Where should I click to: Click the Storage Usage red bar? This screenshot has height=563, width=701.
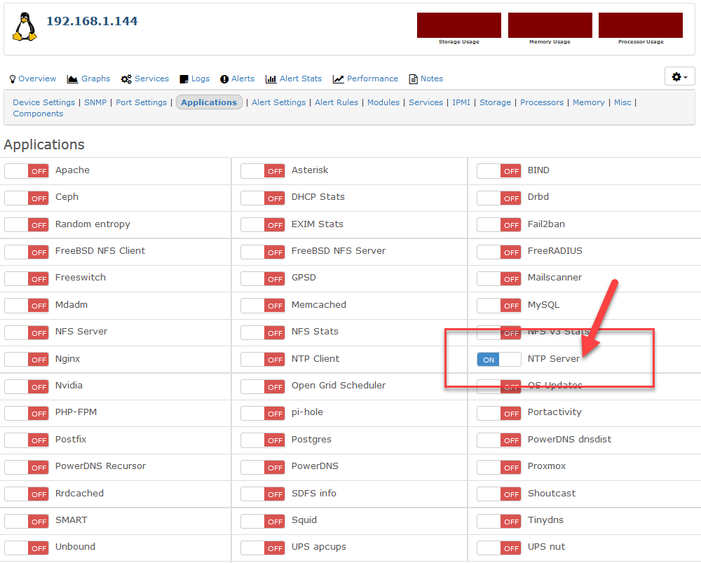[x=459, y=25]
